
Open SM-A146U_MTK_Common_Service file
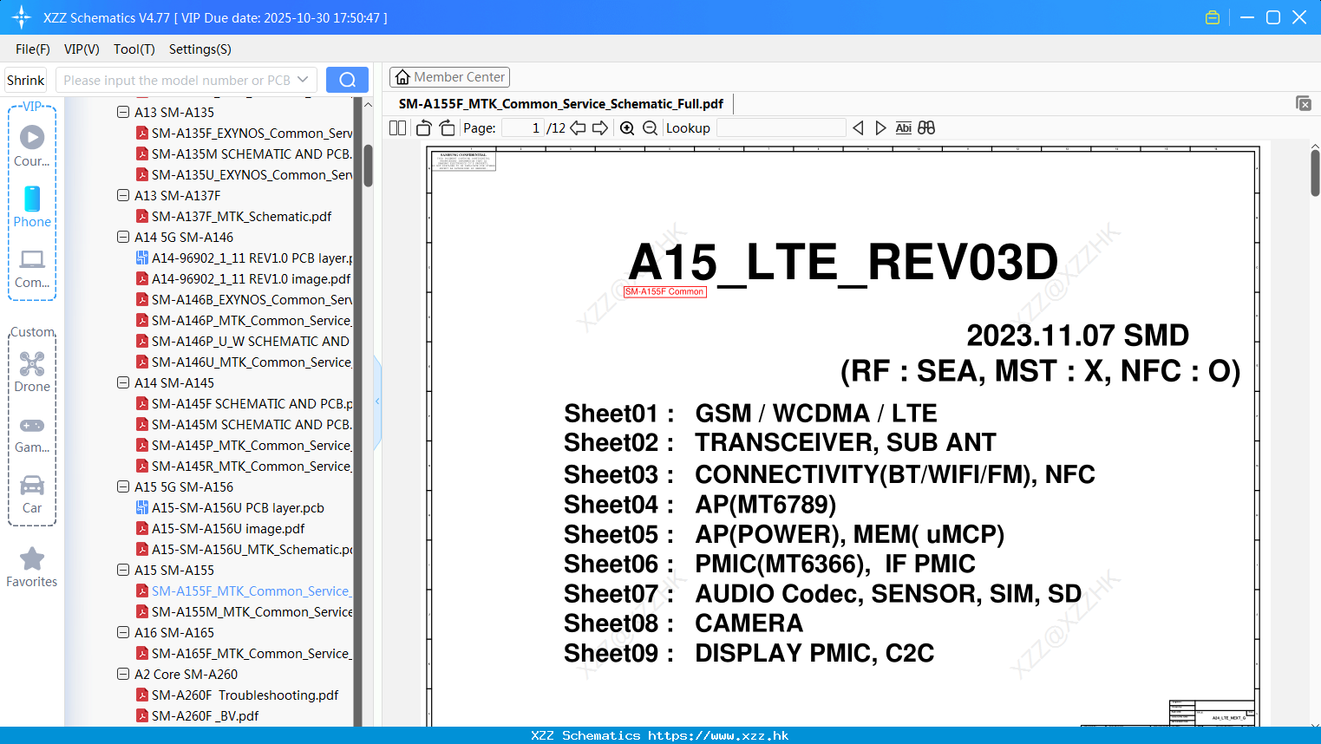tap(244, 362)
